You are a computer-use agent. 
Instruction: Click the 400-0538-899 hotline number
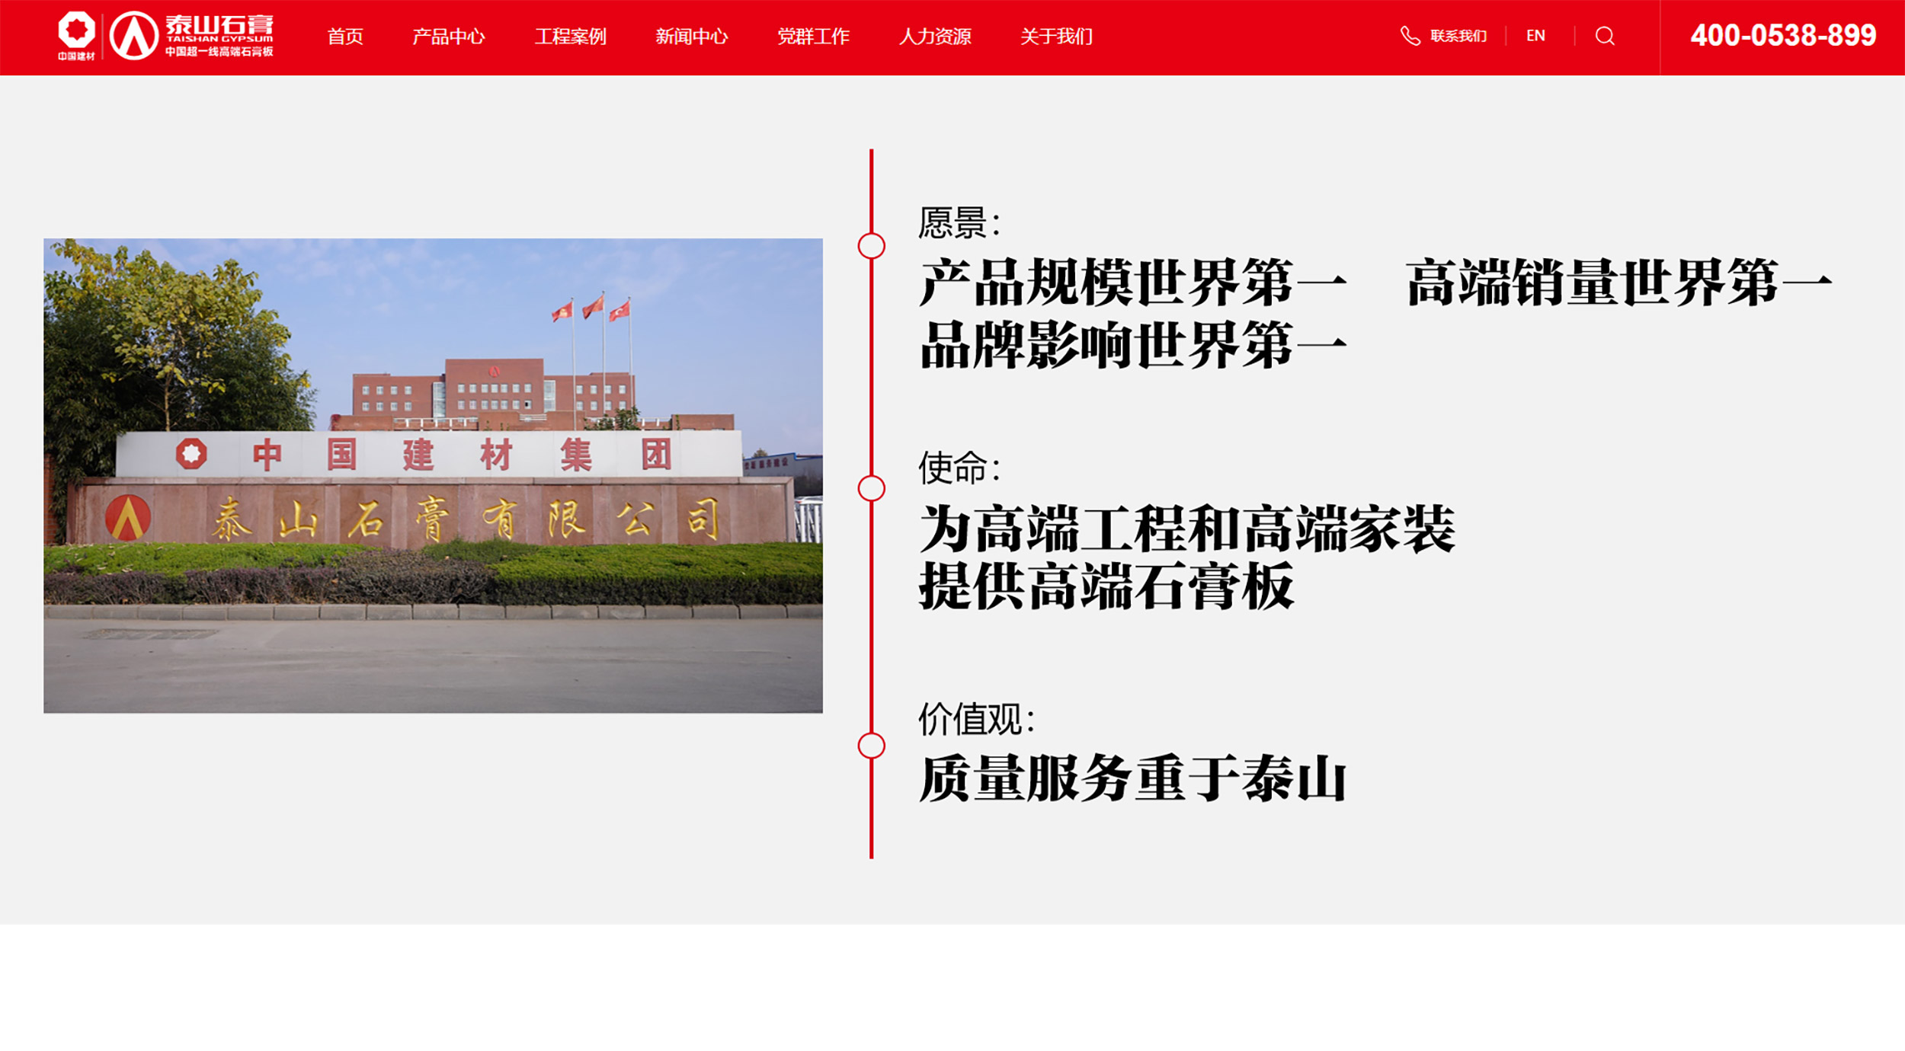click(1783, 36)
